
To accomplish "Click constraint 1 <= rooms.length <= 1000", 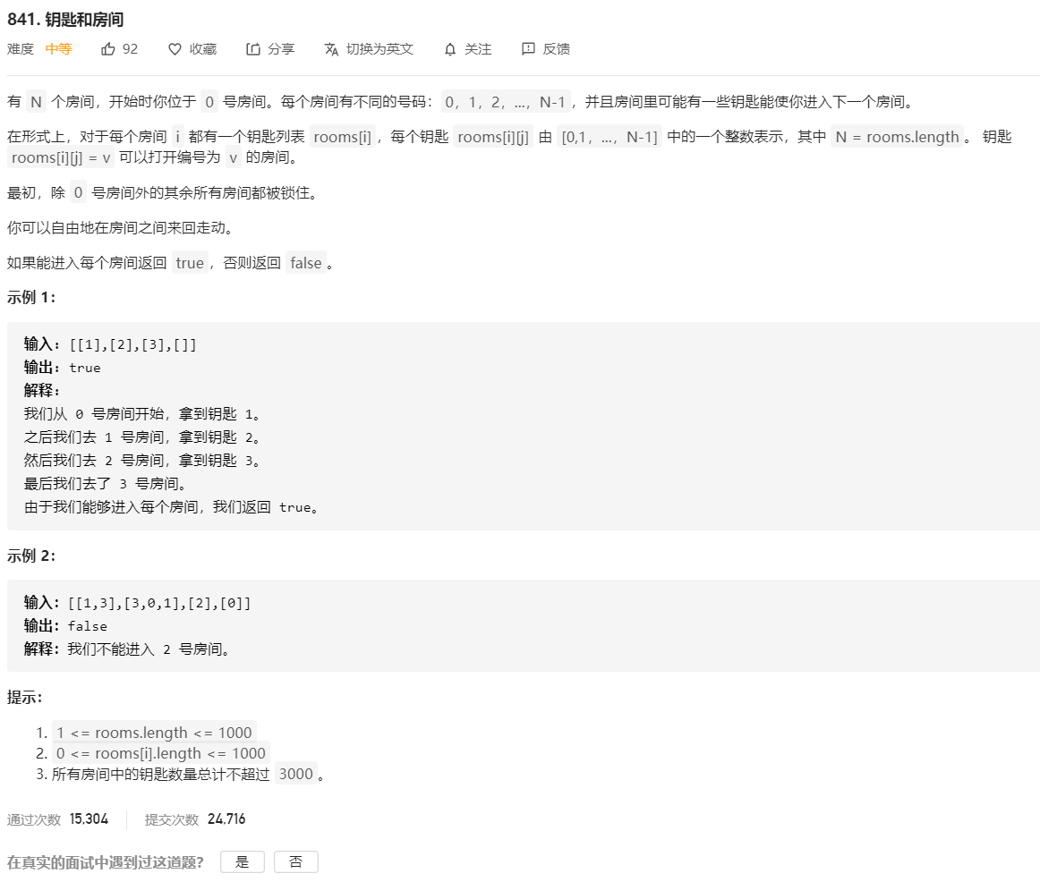I will (154, 733).
